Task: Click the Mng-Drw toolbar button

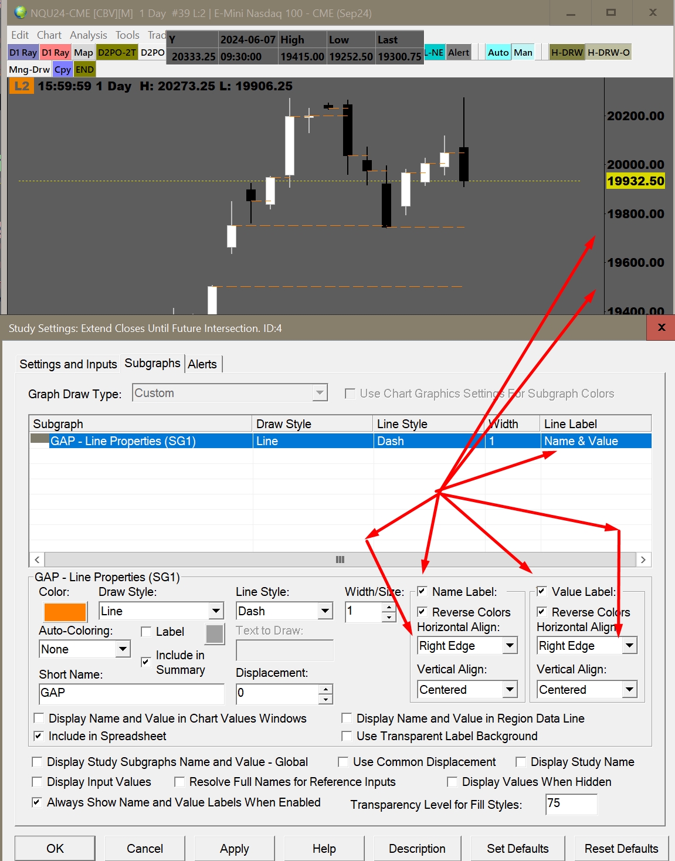Action: (x=29, y=70)
